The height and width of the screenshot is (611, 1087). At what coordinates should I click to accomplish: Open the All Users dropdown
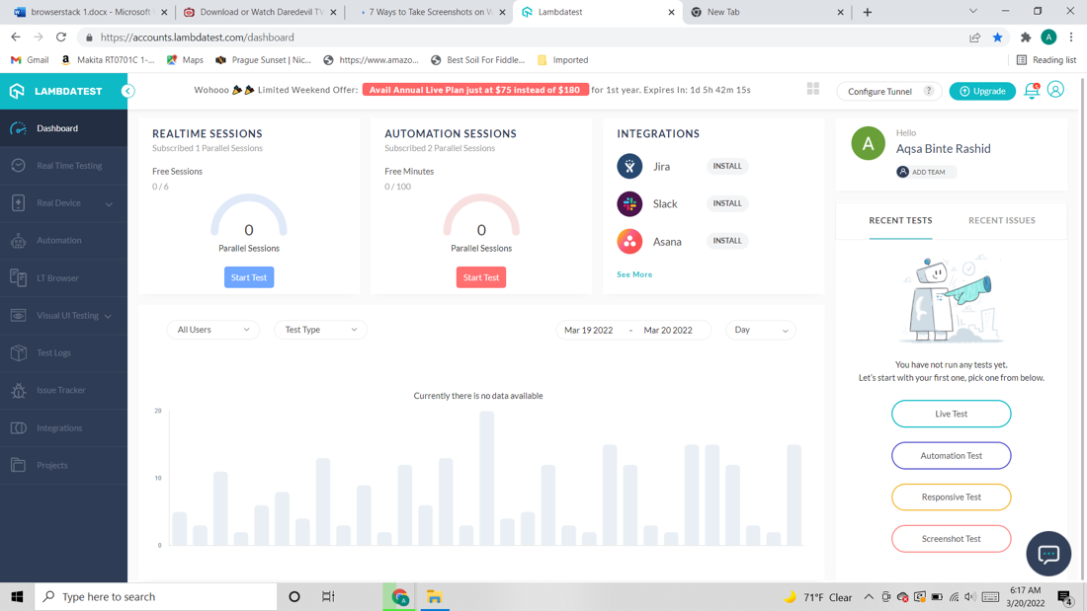pos(212,330)
